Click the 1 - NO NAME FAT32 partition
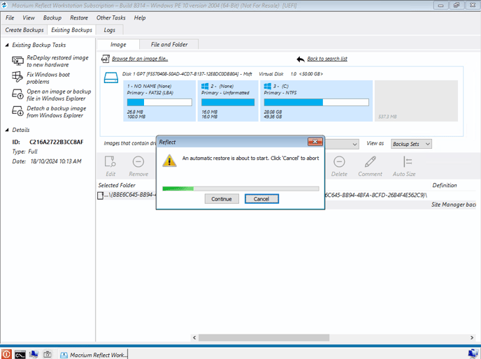 (159, 101)
